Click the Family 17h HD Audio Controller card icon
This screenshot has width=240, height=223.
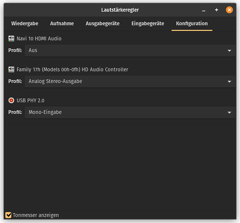coord(11,70)
